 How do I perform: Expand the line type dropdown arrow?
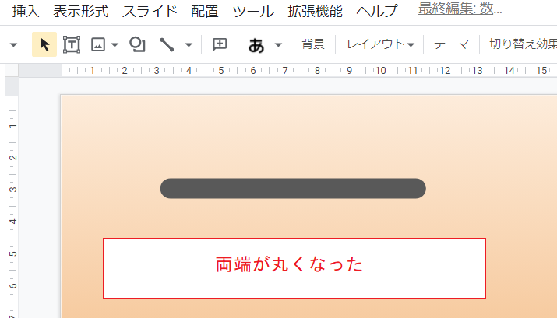pos(189,45)
